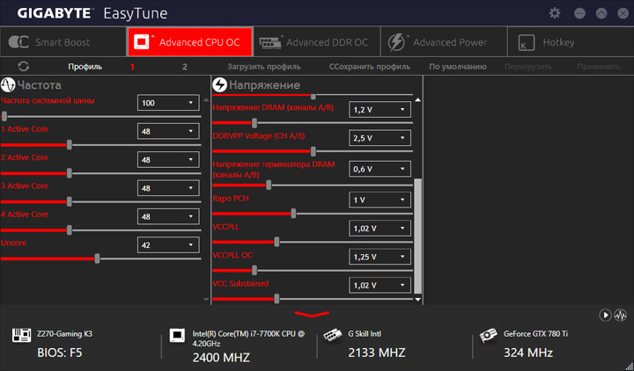Open the VCCPLL dropdown showing 1,02 V
The width and height of the screenshot is (634, 371).
pyautogui.click(x=380, y=228)
